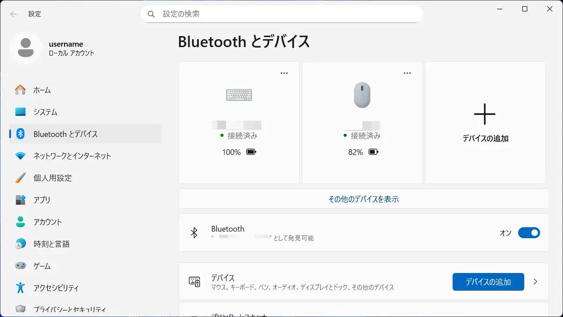Open System settings from sidebar icon
This screenshot has height=317, width=563.
20,112
